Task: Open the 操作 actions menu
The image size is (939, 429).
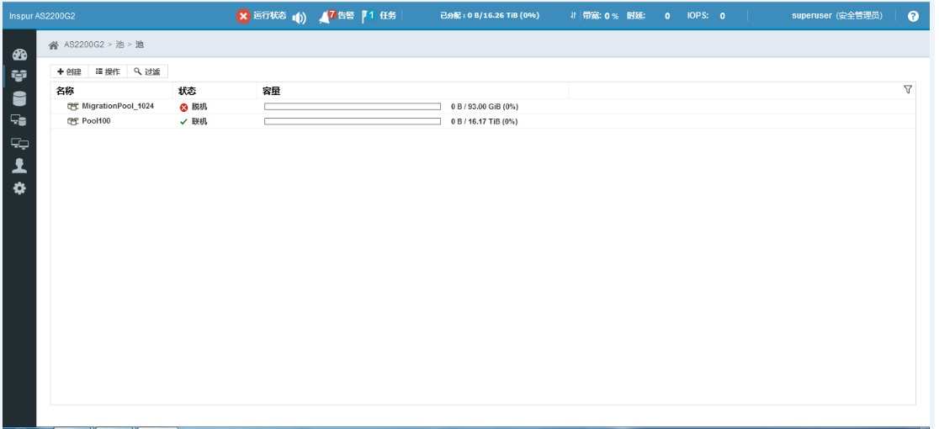Action: click(x=105, y=73)
